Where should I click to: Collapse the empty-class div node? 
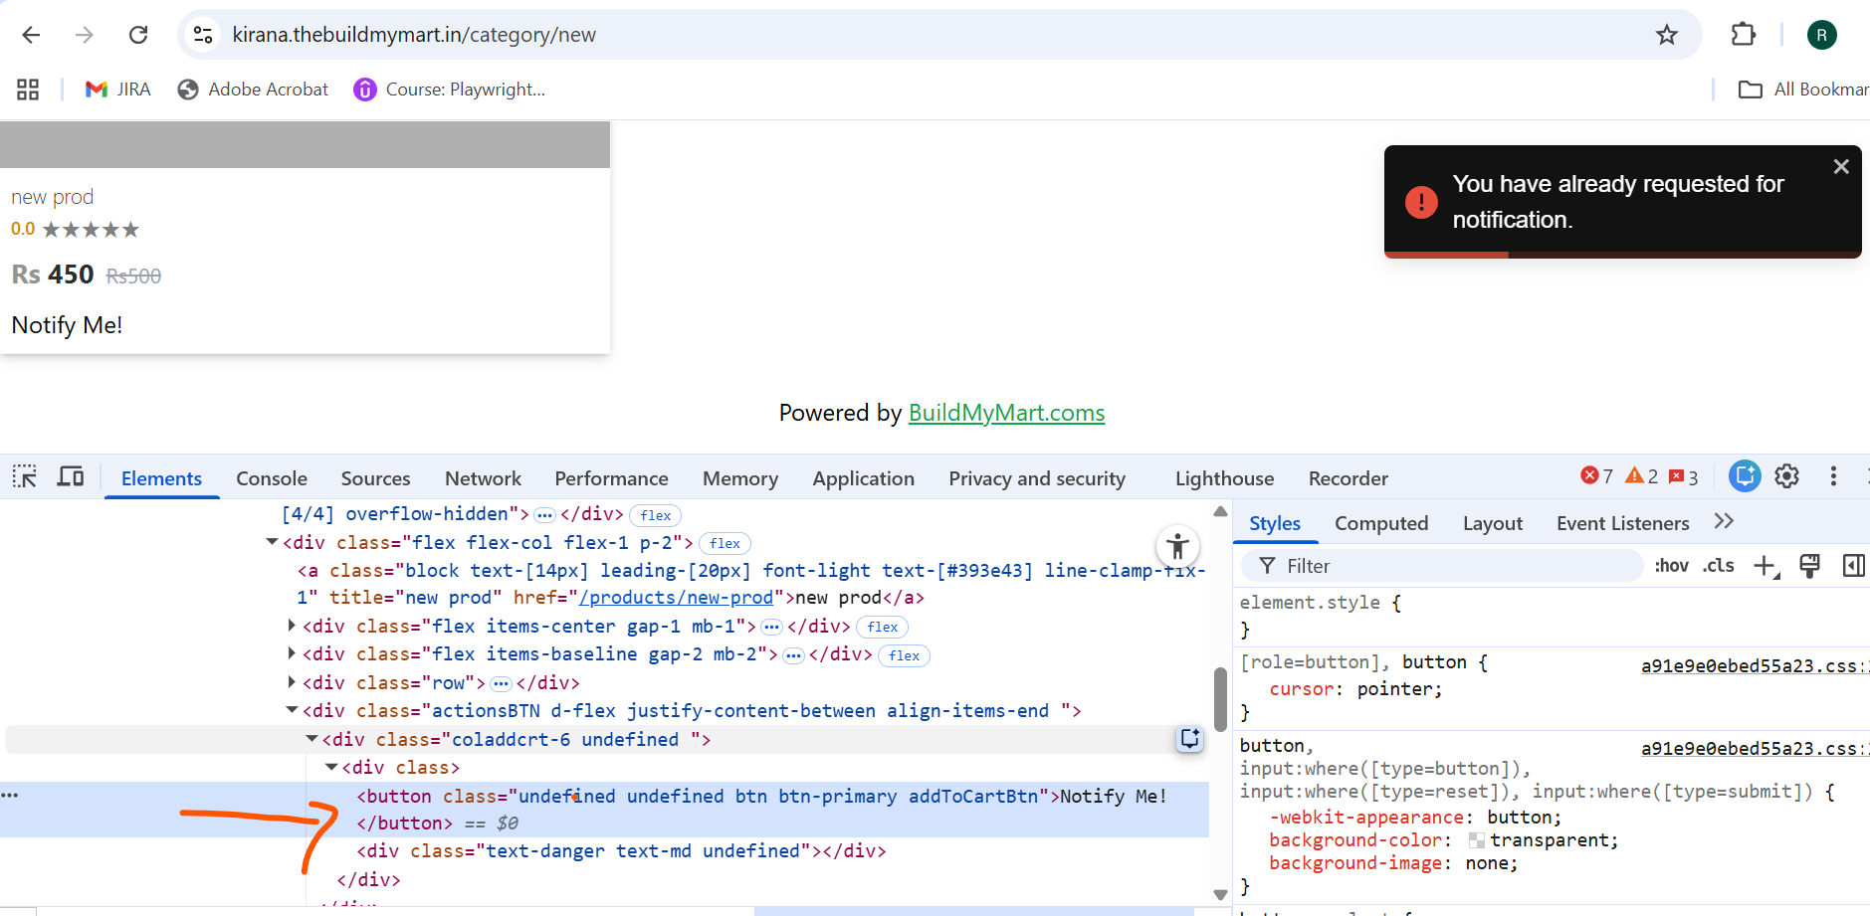click(x=331, y=767)
